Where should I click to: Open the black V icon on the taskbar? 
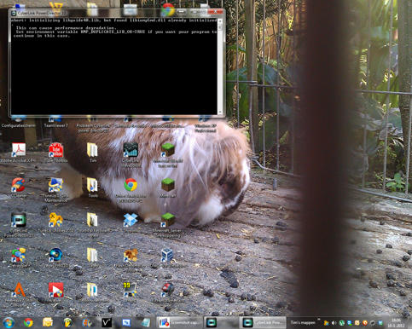[x=107, y=323]
